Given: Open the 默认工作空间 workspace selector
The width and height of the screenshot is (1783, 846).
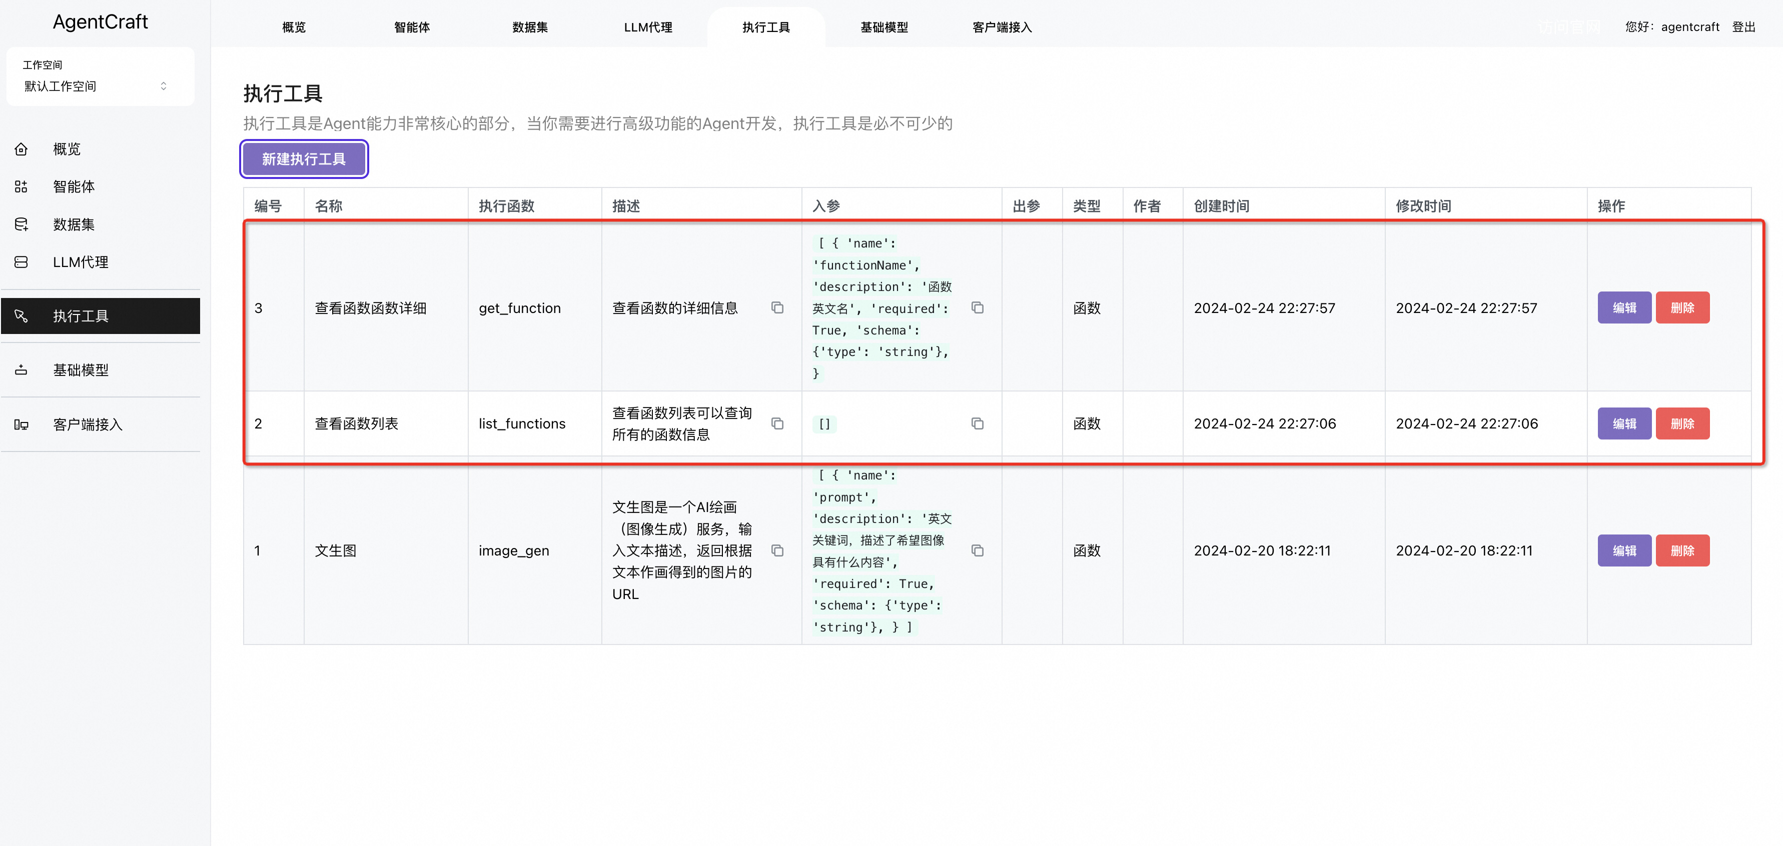Looking at the screenshot, I should click(x=96, y=86).
